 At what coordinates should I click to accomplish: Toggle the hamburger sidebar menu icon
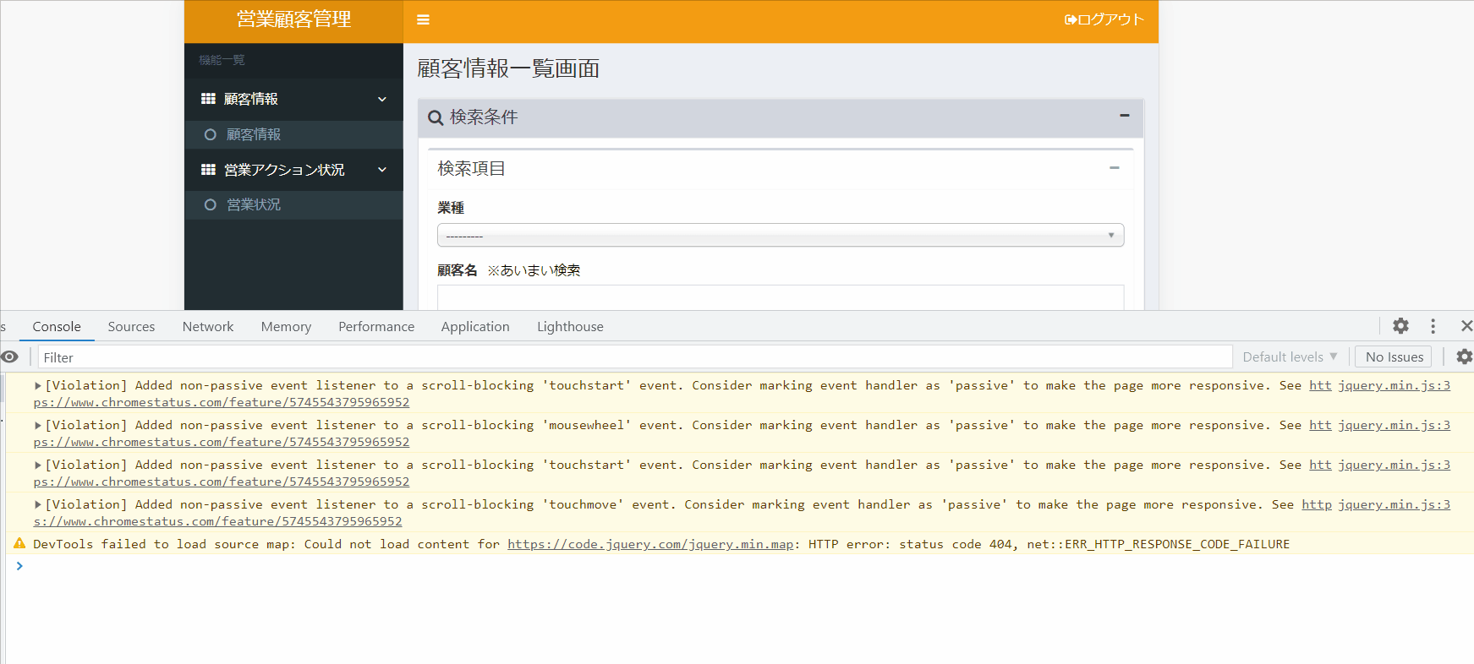[x=424, y=19]
